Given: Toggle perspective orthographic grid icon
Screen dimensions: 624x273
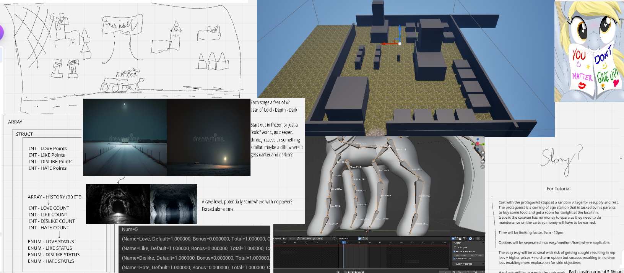Looking at the screenshot, I should pos(483,167).
